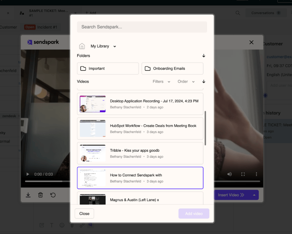Click Tribble video thumbnail
Screen dimensions: 292x234
[x=93, y=153]
